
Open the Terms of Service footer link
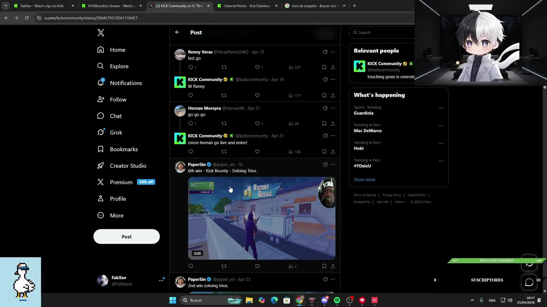(x=365, y=195)
